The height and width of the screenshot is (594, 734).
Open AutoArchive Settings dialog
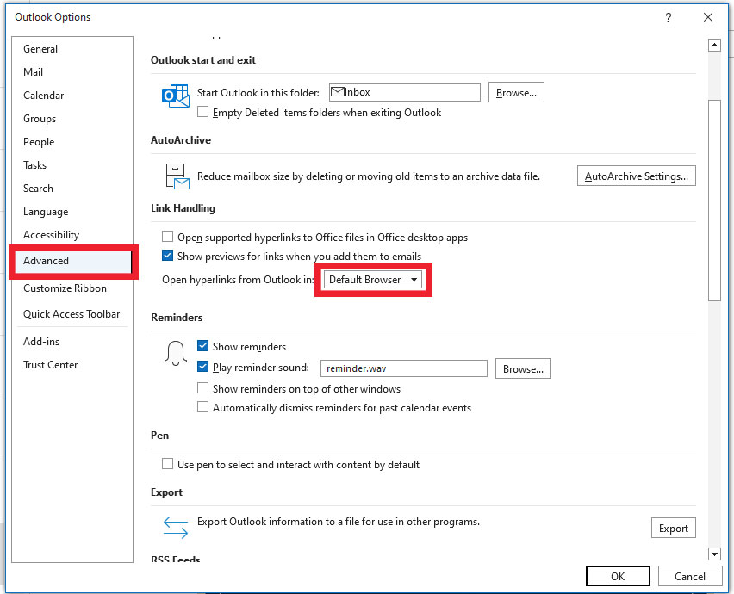[636, 176]
